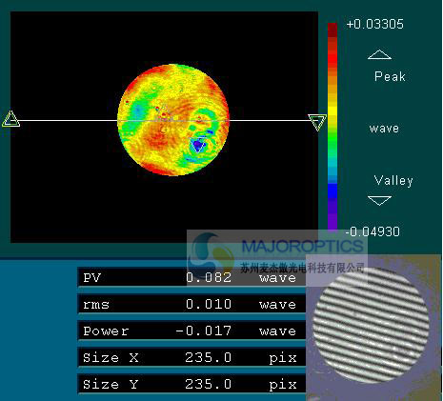Click the +0.03305 peak value label
The width and height of the screenshot is (443, 401).
[x=374, y=24]
